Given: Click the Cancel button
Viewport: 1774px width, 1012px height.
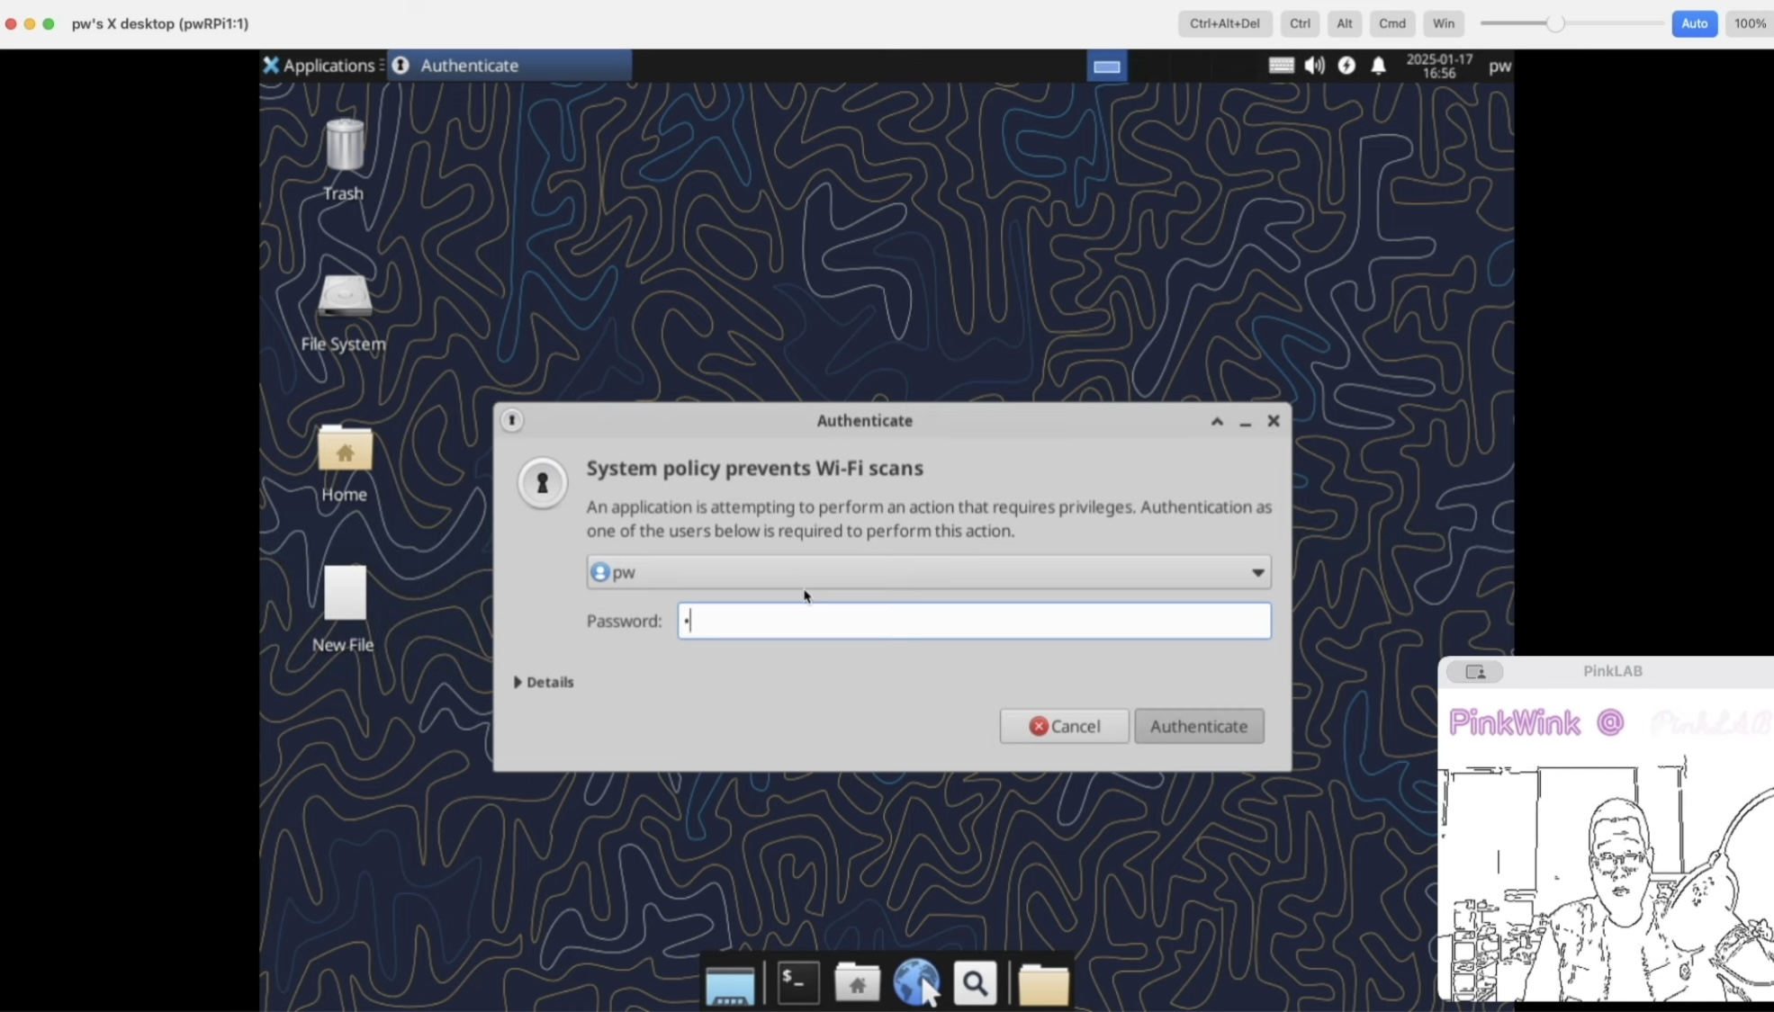Looking at the screenshot, I should [x=1064, y=726].
